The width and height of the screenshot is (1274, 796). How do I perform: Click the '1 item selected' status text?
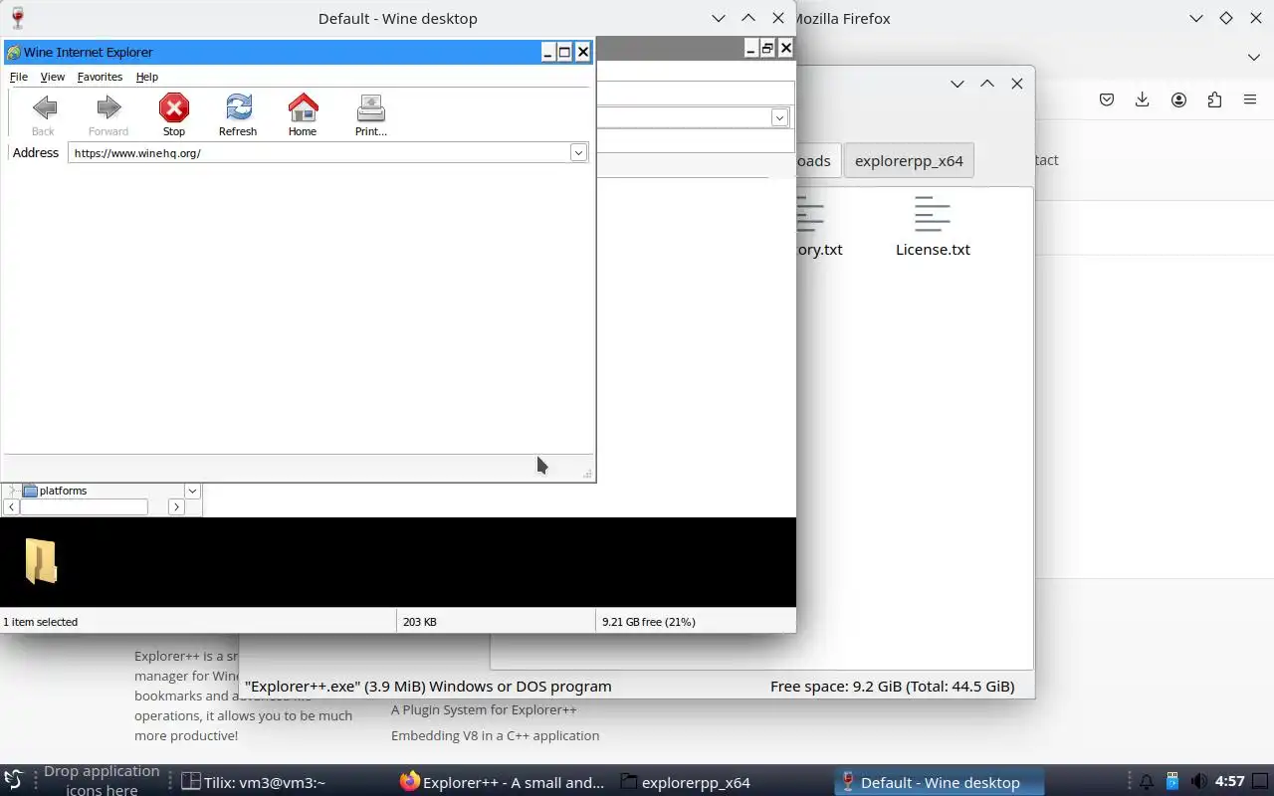40,622
